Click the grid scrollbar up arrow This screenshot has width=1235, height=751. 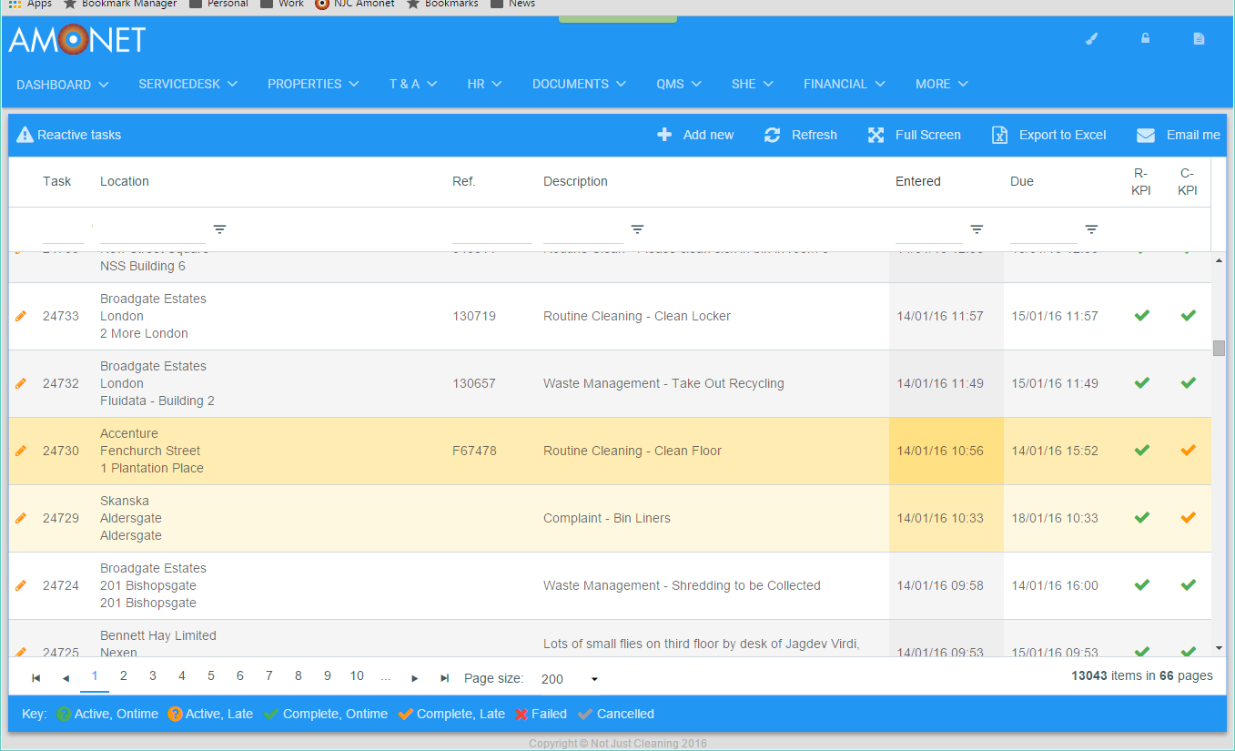(x=1220, y=260)
